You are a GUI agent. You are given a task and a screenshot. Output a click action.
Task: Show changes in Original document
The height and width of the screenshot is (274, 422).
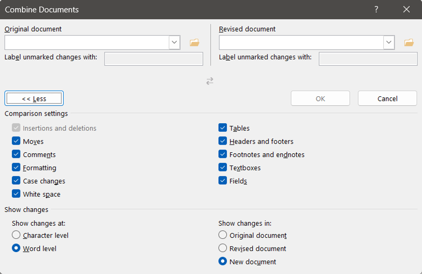[223, 235]
